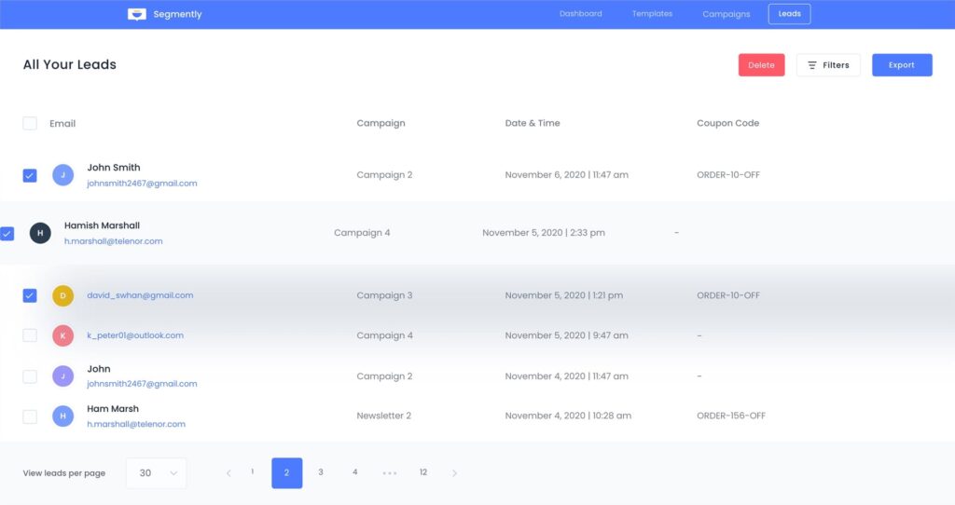Viewport: 955px width, 505px height.
Task: Click the purple J avatar for John
Action: [62, 376]
